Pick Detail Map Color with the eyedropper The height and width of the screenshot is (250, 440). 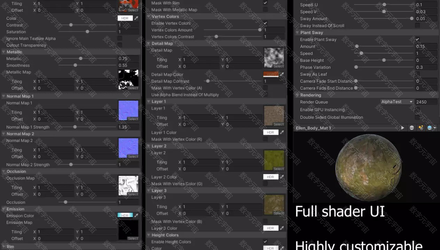pyautogui.click(x=282, y=74)
